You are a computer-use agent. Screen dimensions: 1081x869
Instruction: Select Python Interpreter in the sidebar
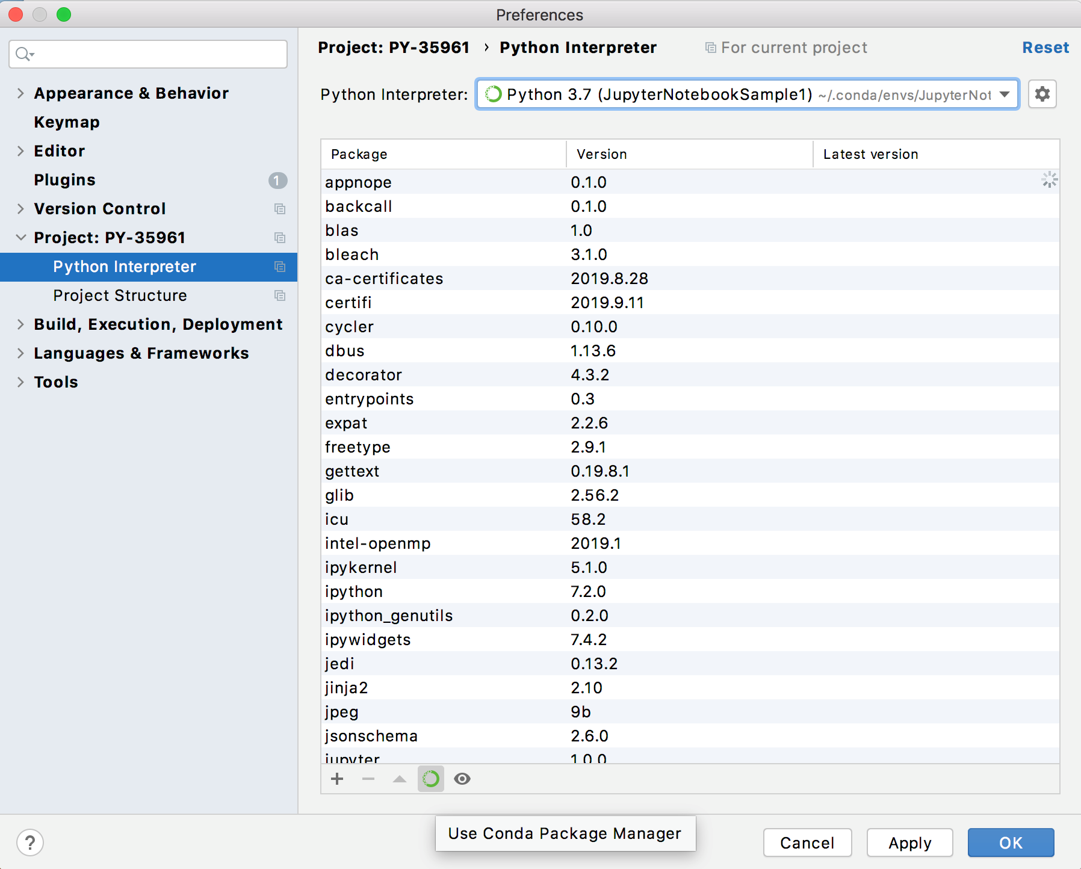[124, 267]
